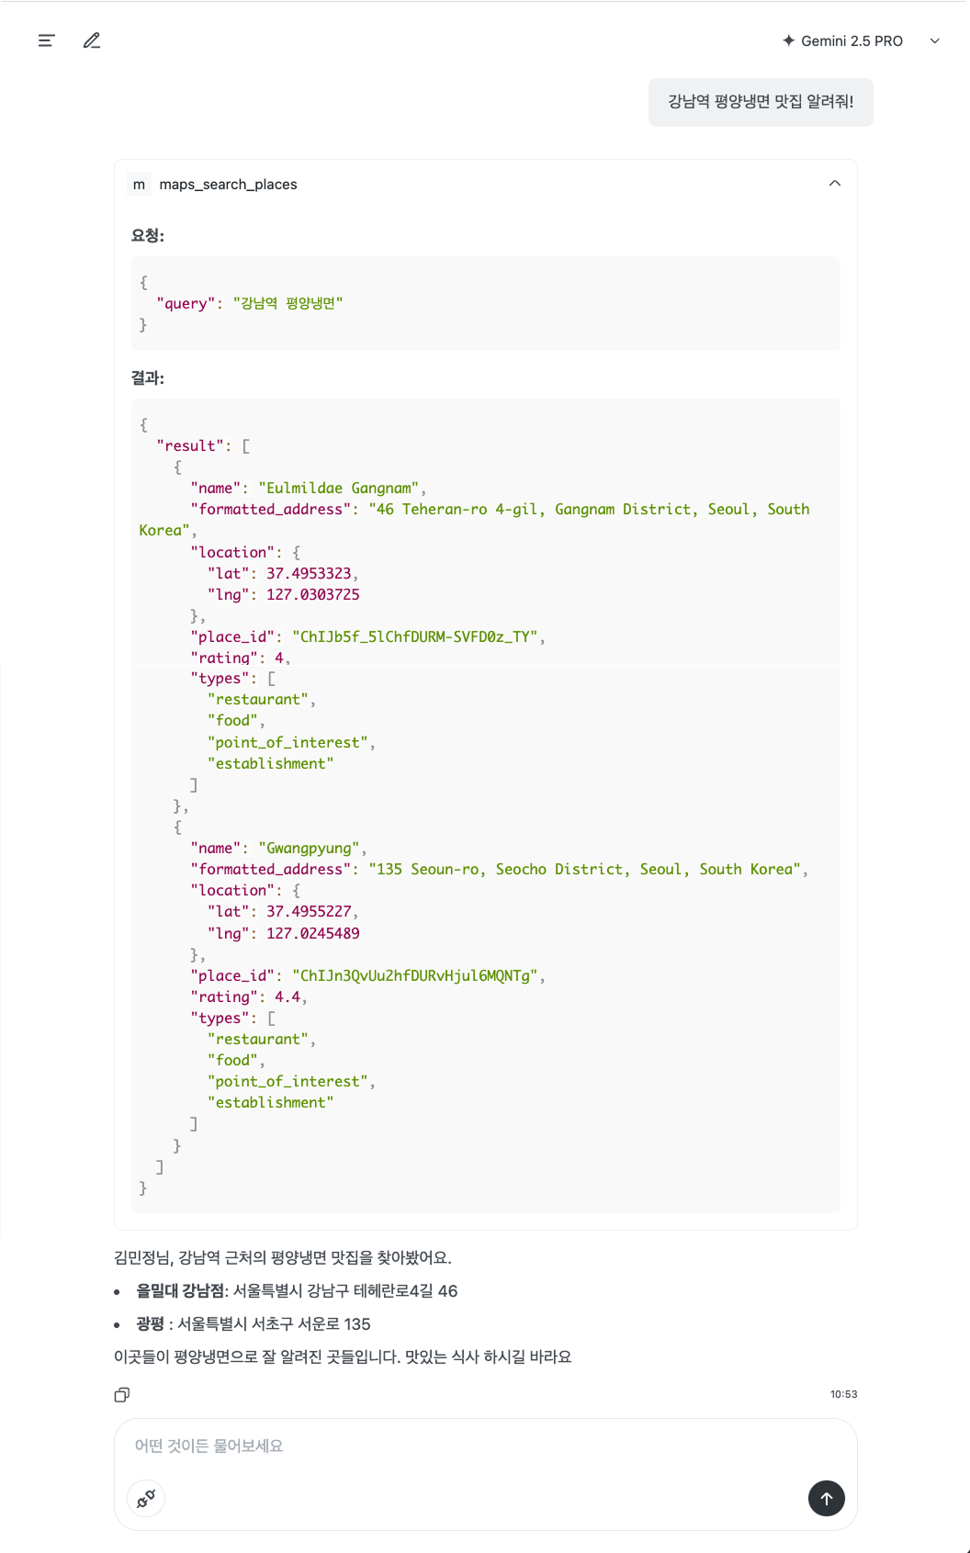Click the request query JSON code block
The height and width of the screenshot is (1553, 970).
tap(485, 303)
